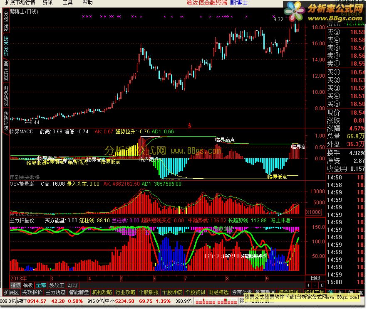Screen dimensions: 367x309
Task: Click the 总量 row in the quote panel
Action: (x=346, y=136)
